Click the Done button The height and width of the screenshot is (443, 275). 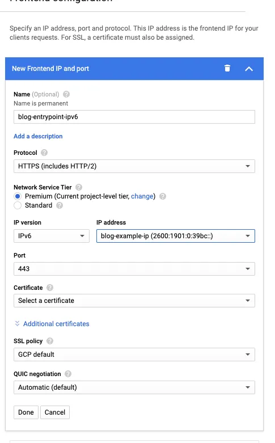(26, 412)
